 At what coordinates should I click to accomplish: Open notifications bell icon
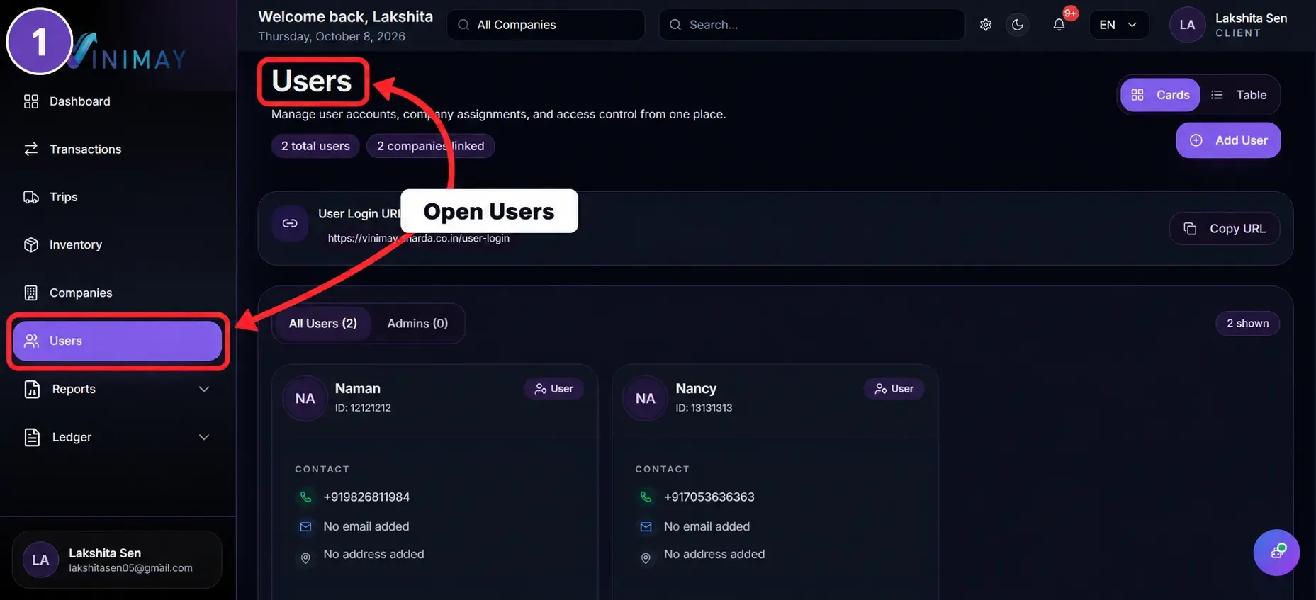[1059, 25]
